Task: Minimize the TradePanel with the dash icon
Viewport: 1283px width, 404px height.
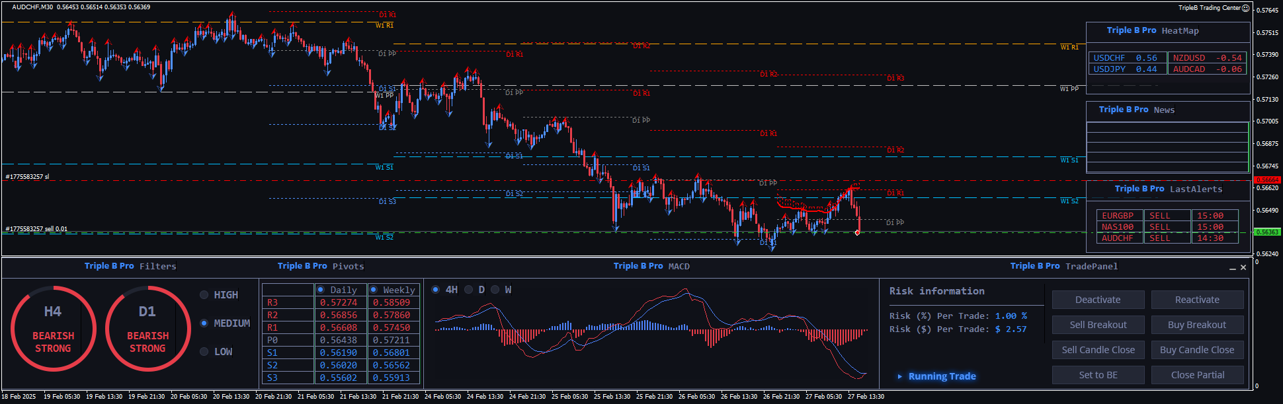Action: (x=1232, y=268)
